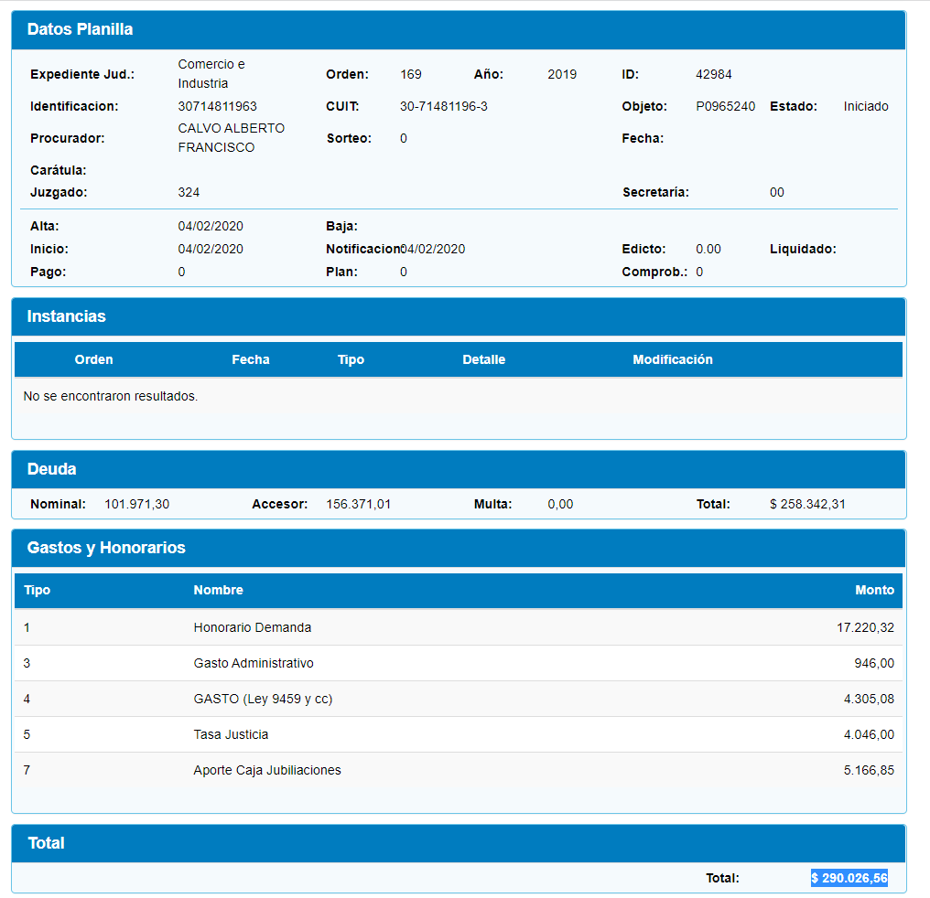Sort Instancias by the Fecha column
This screenshot has height=898, width=930.
pyautogui.click(x=250, y=359)
